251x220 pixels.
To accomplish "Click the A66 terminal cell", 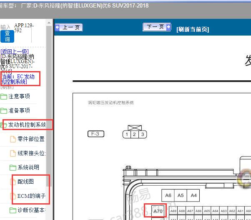I will coord(198,211).
